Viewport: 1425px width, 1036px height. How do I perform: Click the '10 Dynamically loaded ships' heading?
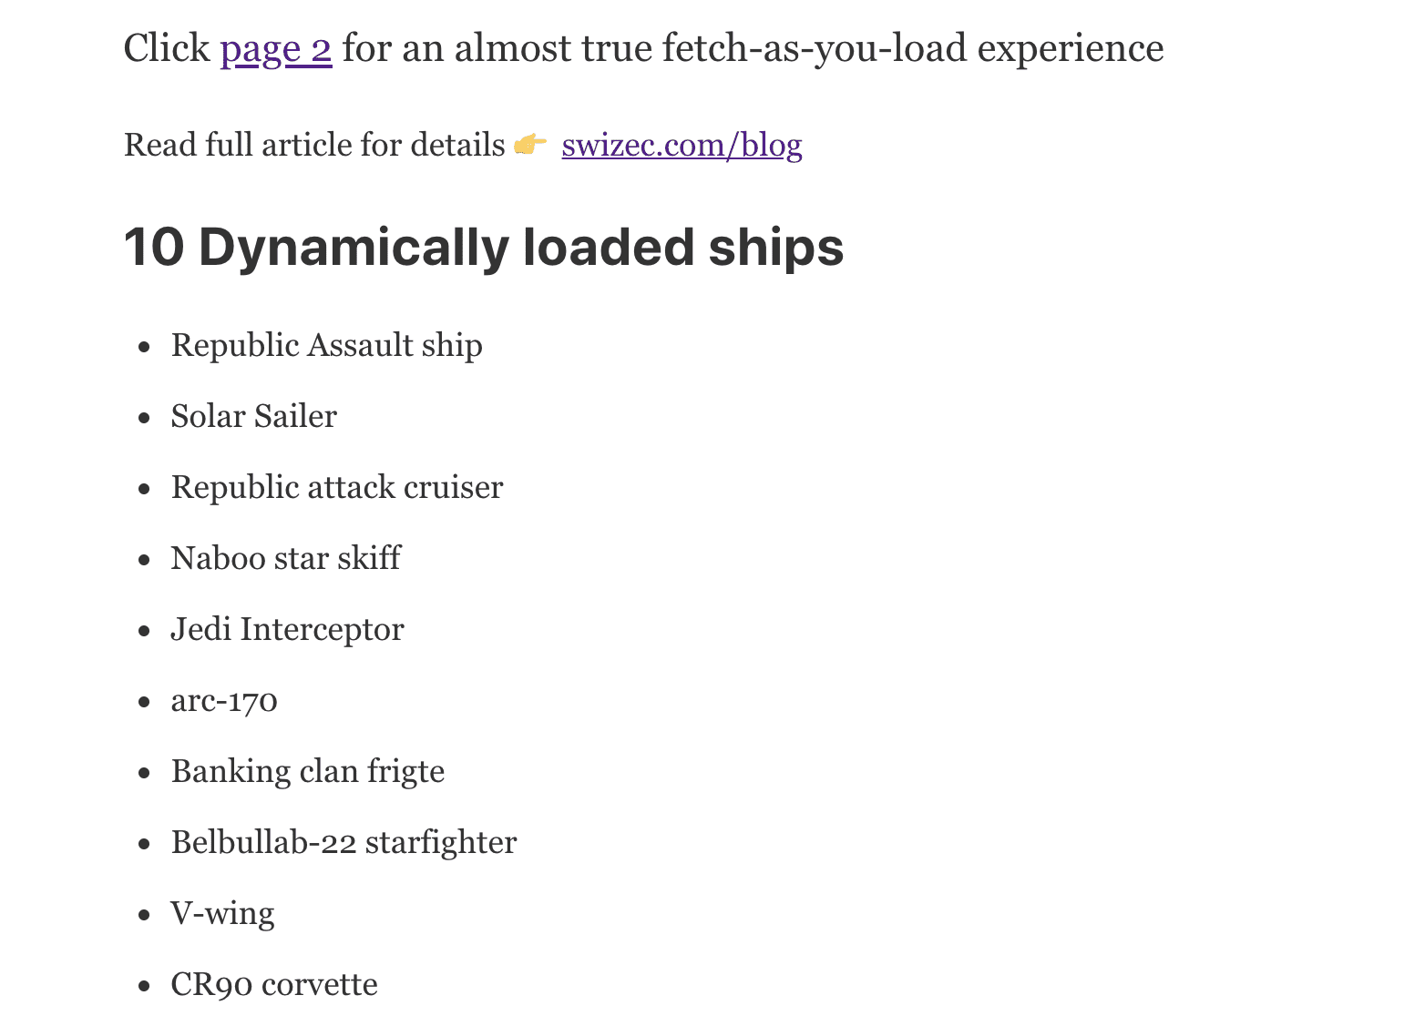tap(484, 248)
